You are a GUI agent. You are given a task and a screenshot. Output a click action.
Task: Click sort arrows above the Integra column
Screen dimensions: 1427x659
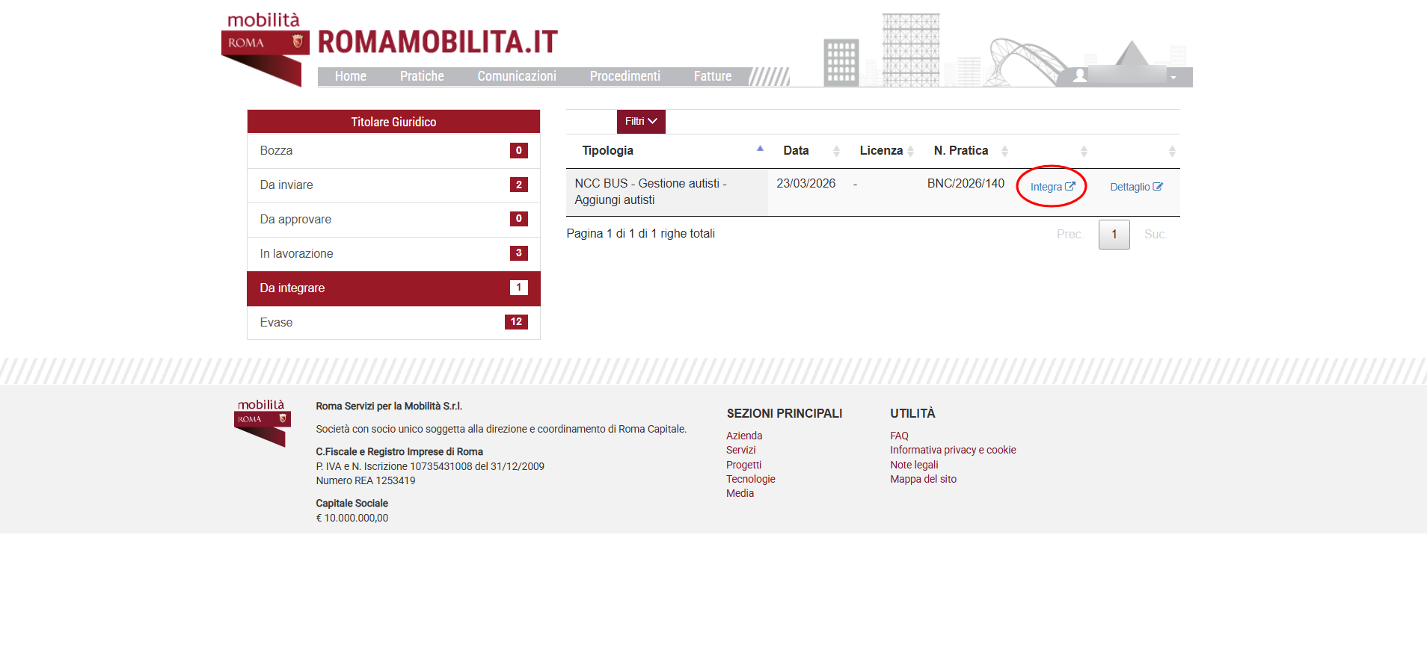(1084, 151)
